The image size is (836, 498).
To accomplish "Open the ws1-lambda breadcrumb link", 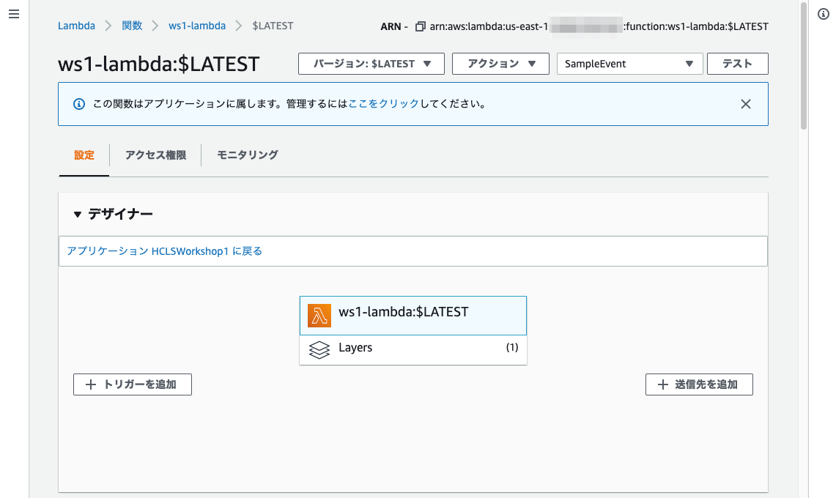I will click(x=197, y=26).
